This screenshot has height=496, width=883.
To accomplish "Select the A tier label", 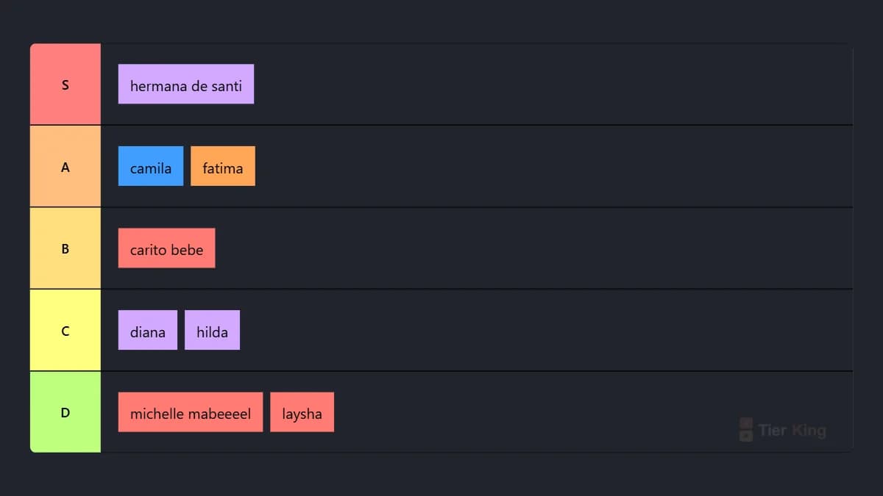I will (x=65, y=167).
